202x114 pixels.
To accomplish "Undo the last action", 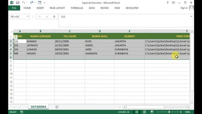I will [23, 3].
